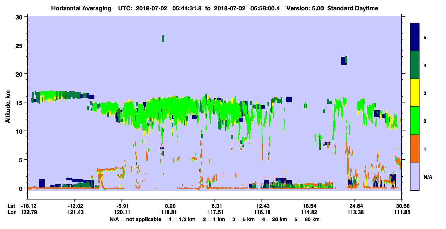Click the lavender N/A color bar segment
Screen dimensions: 446x229
click(x=415, y=176)
